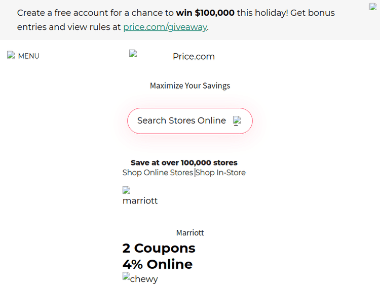Click the Price.com site title text
380x285 pixels.
click(x=194, y=57)
